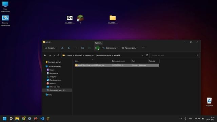This screenshot has width=217, height=122.
Task: Select the zulu8.58.0.13 folder row in file list
Action: tap(117, 65)
